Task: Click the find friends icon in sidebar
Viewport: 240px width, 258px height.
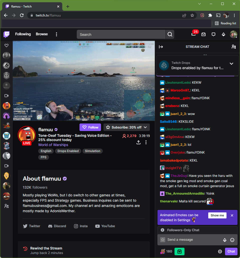Action: click(x=6, y=206)
